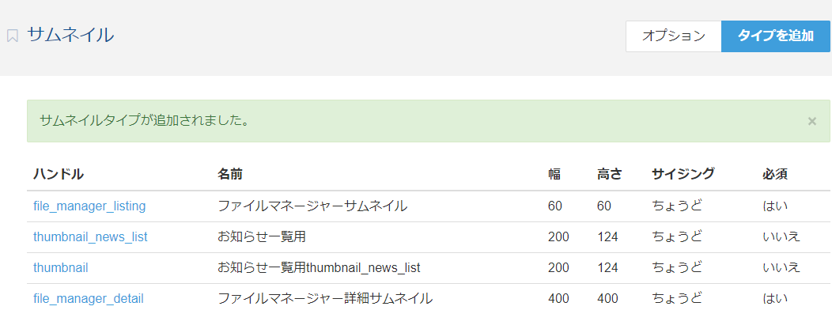832x329 pixels.
Task: Click the サムネイル page title
Action: coord(70,35)
